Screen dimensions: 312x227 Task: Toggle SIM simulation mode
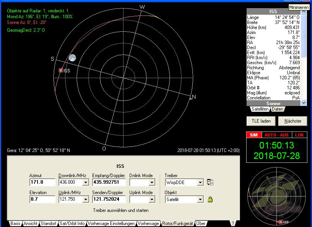click(254, 135)
